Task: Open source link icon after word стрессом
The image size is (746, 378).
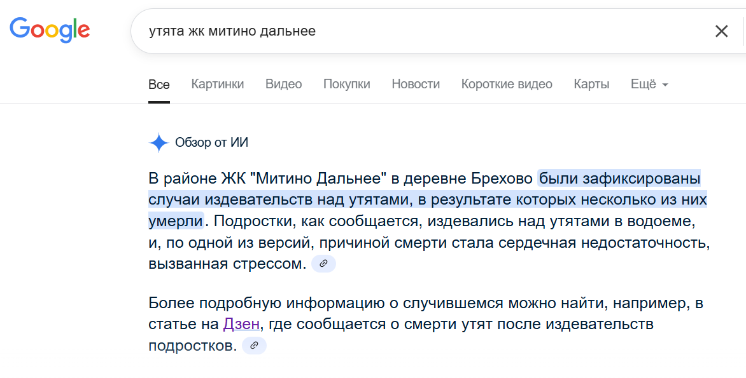Action: click(x=323, y=264)
